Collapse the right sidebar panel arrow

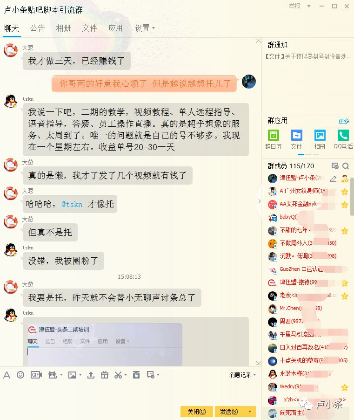259,201
